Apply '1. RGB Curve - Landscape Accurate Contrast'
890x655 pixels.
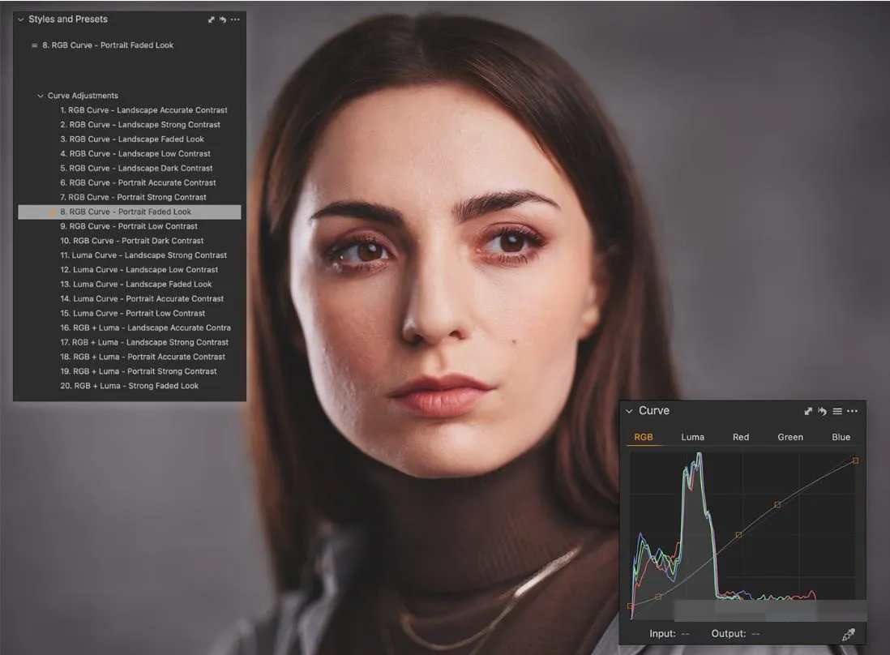pyautogui.click(x=143, y=110)
